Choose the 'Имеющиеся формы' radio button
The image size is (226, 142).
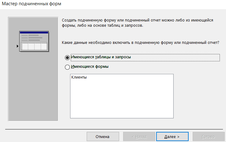[67, 67]
